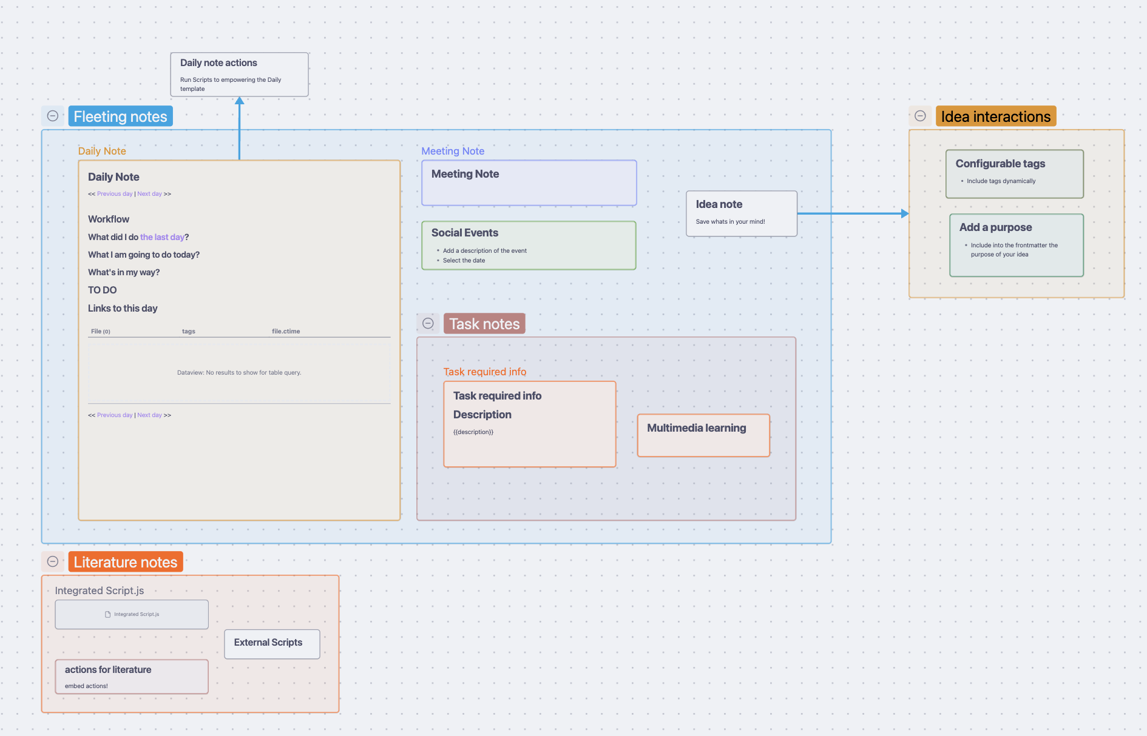Click 'What's in my way?' heading
The width and height of the screenshot is (1147, 736).
124,272
